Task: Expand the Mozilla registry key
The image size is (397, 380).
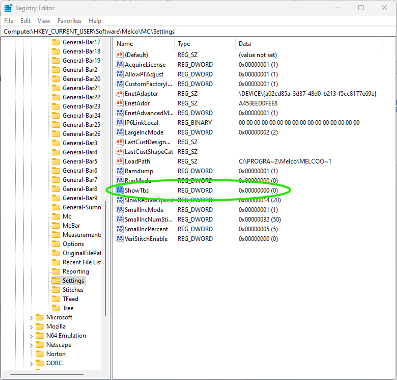Action: (x=31, y=327)
